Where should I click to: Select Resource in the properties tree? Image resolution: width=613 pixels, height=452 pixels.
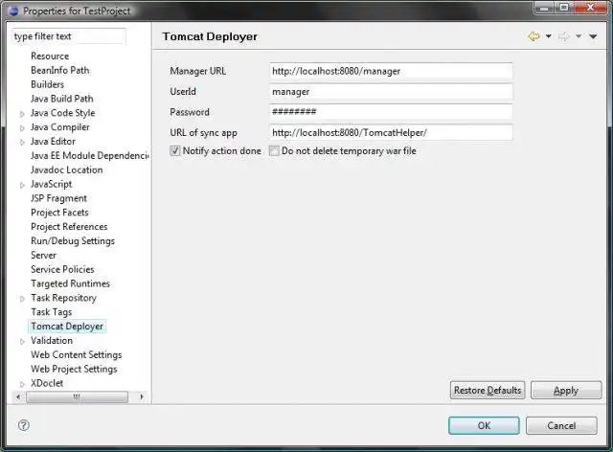50,56
